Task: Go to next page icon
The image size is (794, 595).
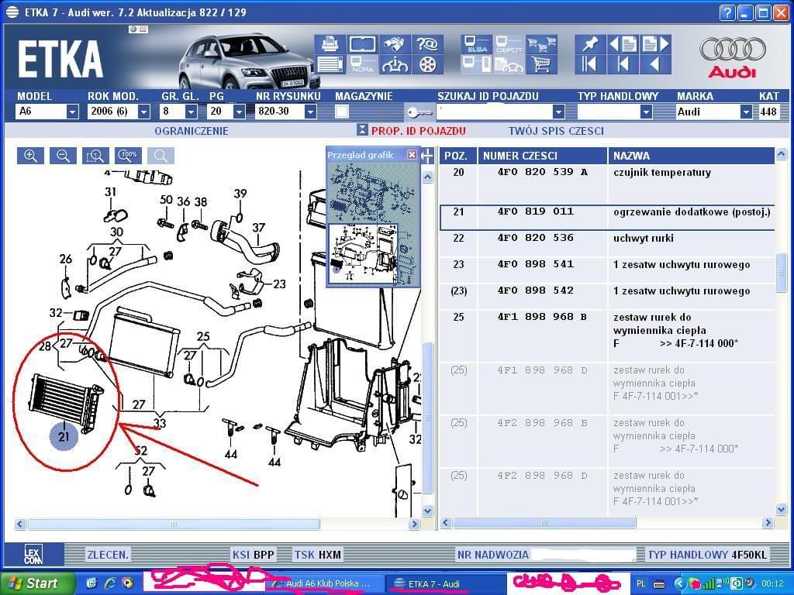Action: [655, 44]
